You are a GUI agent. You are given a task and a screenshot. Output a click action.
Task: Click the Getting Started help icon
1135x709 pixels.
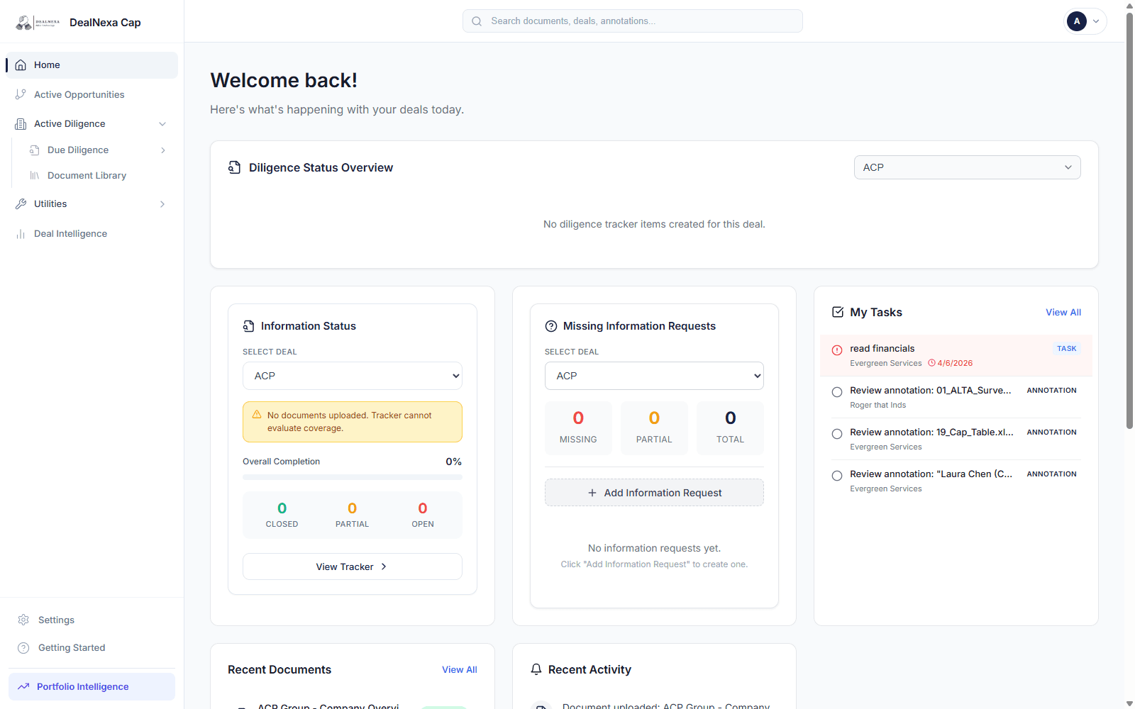coord(23,648)
